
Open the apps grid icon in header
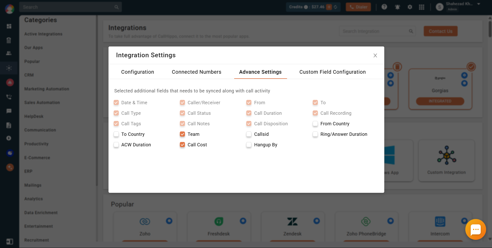click(422, 7)
